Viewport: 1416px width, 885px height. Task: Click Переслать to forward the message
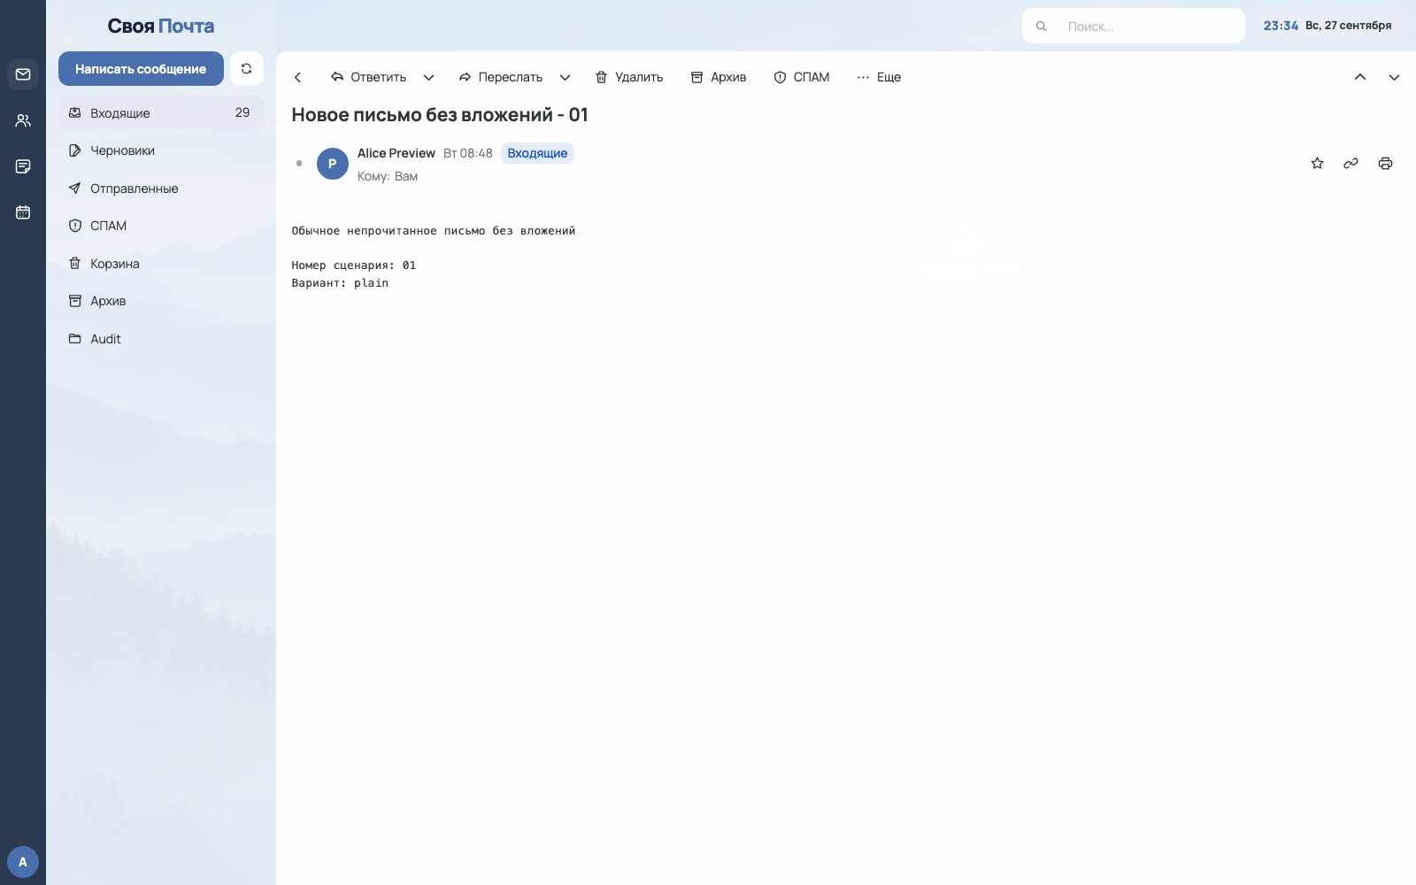point(500,77)
